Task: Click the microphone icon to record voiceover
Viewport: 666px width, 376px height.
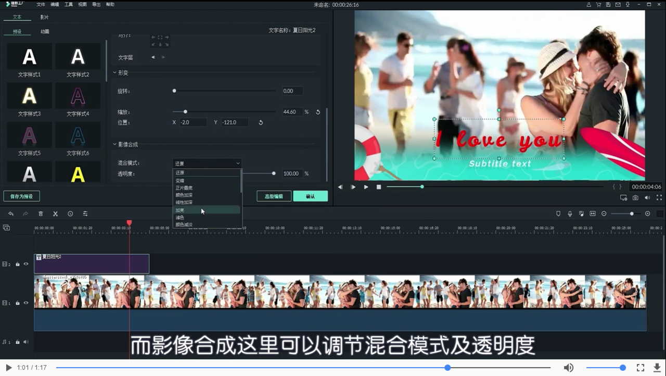Action: tap(570, 214)
